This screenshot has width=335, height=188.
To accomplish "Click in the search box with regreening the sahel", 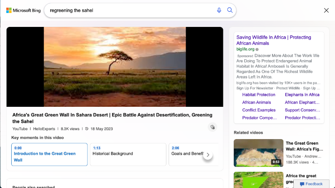I will (130, 10).
